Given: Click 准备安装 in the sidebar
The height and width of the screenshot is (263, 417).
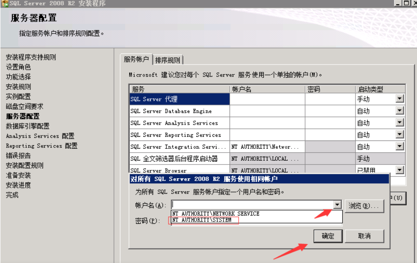Looking at the screenshot, I should (x=18, y=175).
